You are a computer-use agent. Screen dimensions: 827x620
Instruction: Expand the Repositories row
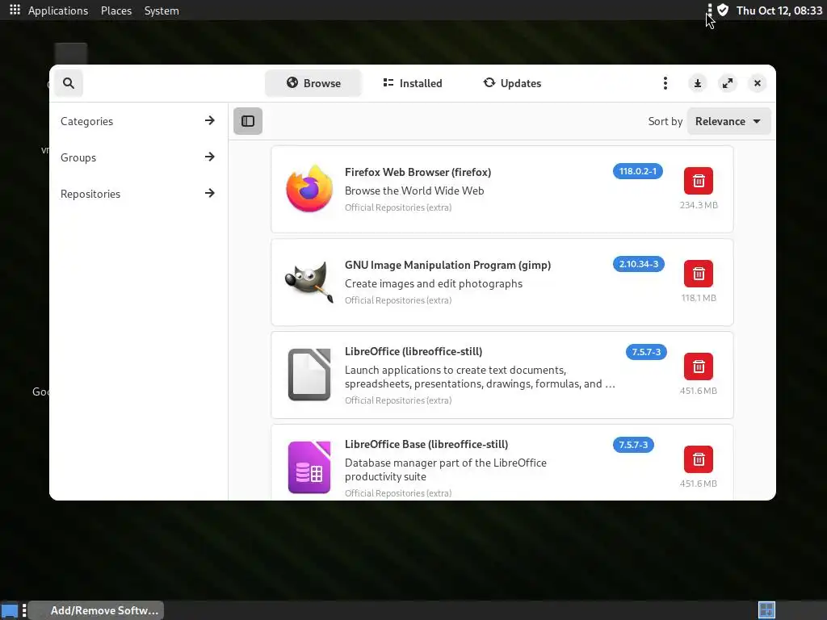coord(138,194)
